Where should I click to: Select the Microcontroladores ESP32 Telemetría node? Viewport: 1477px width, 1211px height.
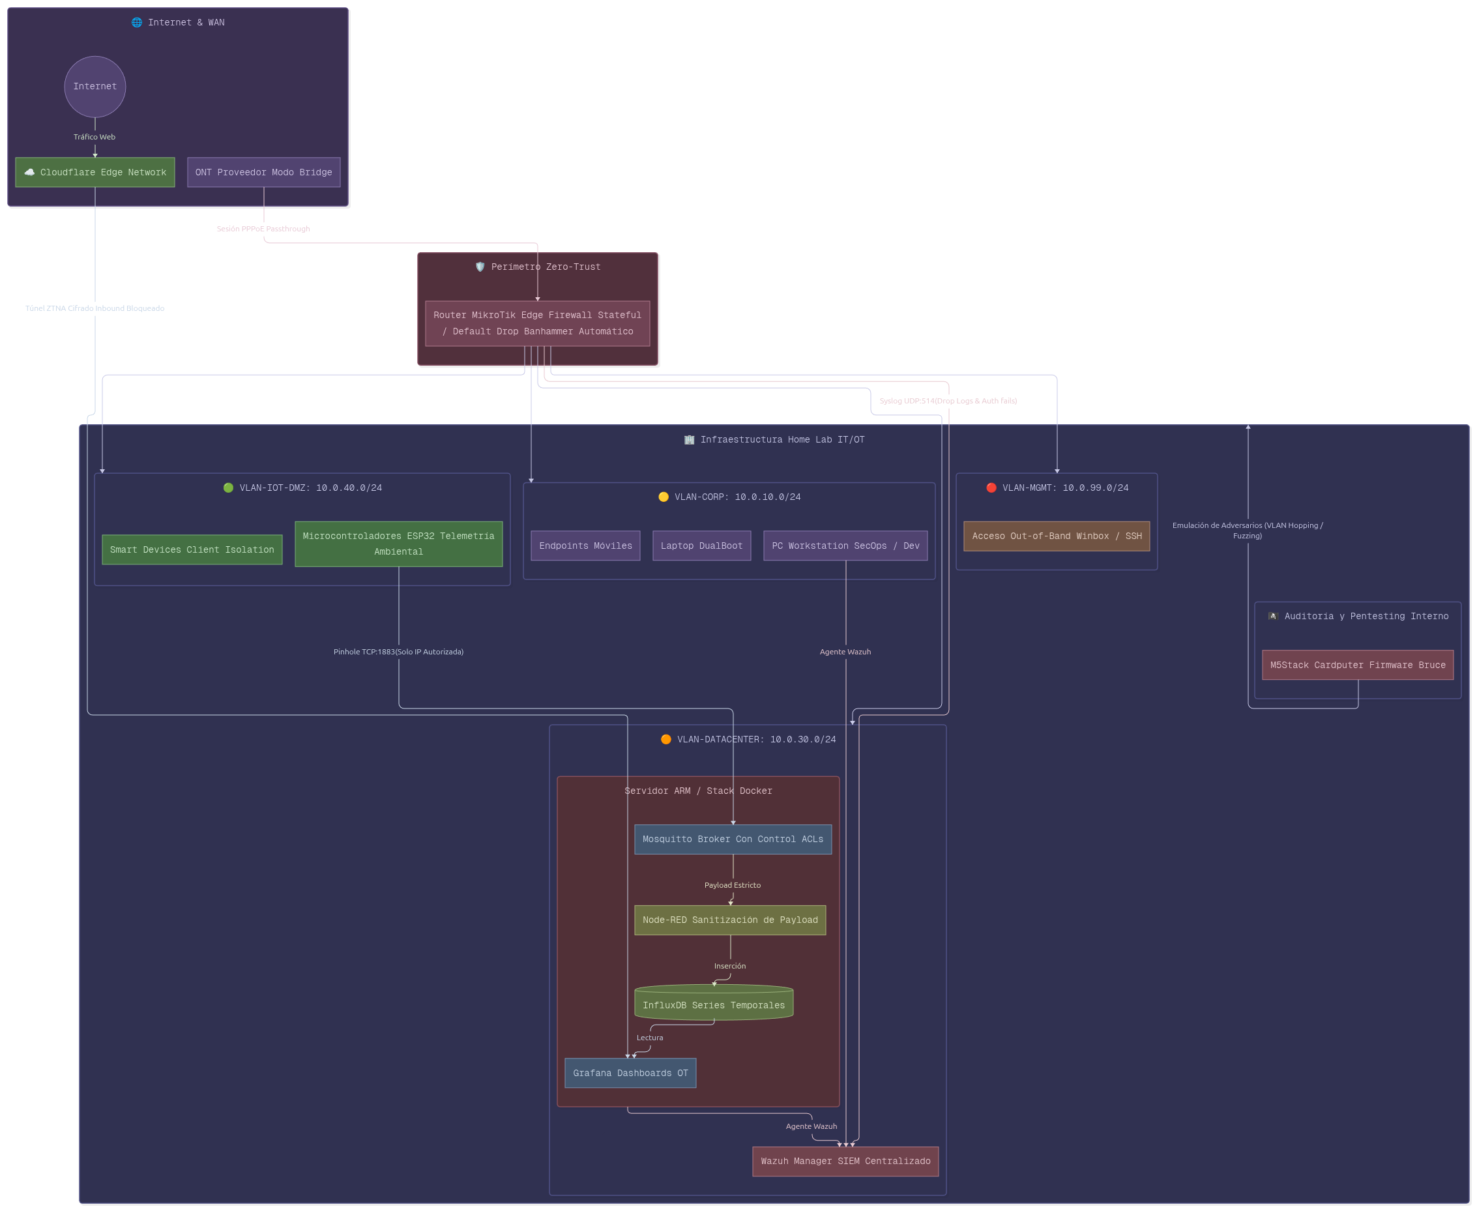pos(398,544)
